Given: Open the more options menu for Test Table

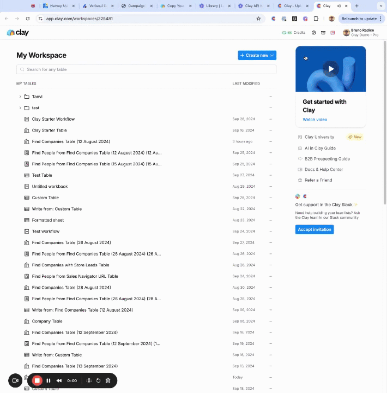Looking at the screenshot, I should [x=270, y=175].
